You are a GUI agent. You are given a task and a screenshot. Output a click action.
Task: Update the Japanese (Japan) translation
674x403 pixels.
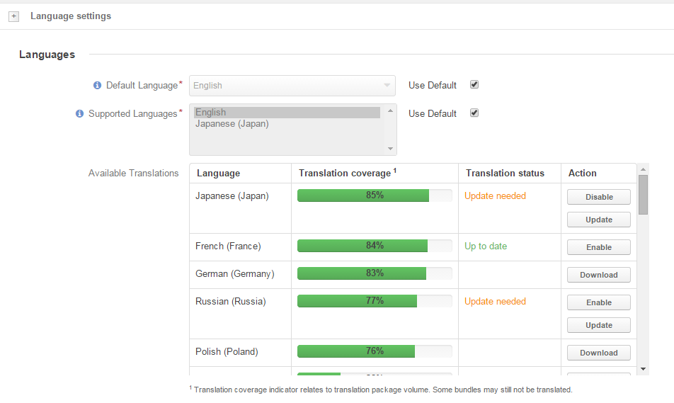click(x=599, y=220)
